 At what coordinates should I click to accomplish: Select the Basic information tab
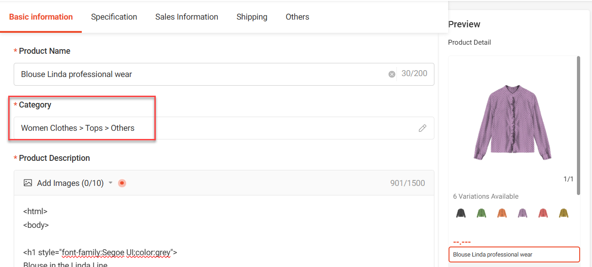41,17
